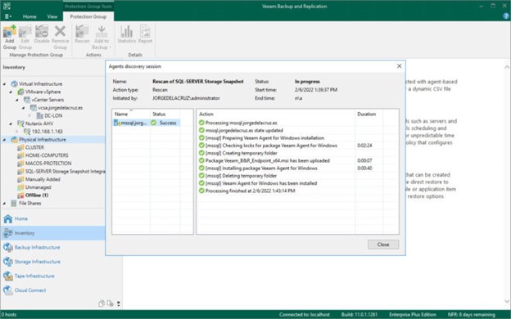This screenshot has height=319, width=511.
Task: Close the Agents discovery session dialog with X
Action: click(400, 66)
